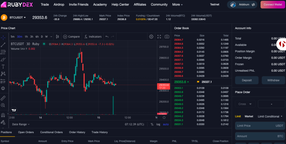Open the Trade menu
Screen dimensions: 286x144
(45, 4)
